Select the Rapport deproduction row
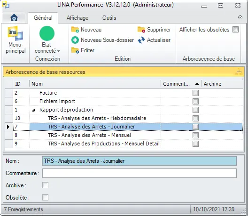The height and width of the screenshot is (216, 248). click(x=124, y=110)
